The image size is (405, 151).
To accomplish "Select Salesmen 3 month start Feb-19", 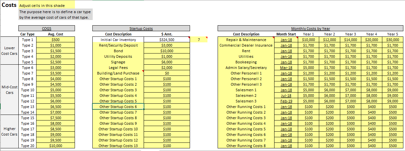I will (286, 101).
